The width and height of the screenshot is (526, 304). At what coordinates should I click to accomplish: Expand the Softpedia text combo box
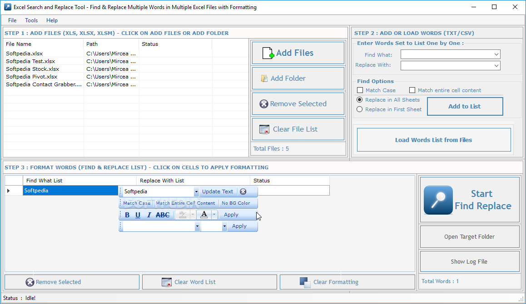pos(196,192)
